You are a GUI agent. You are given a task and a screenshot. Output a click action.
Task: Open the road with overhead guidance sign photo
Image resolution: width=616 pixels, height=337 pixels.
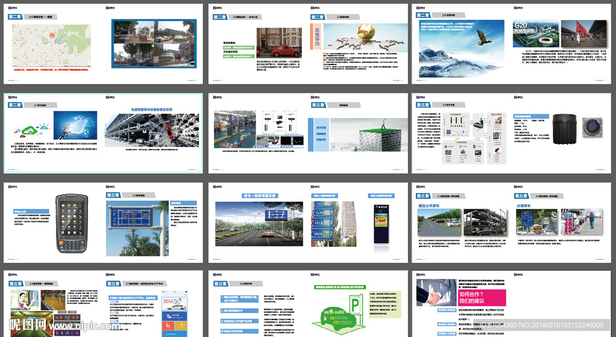coord(259,224)
